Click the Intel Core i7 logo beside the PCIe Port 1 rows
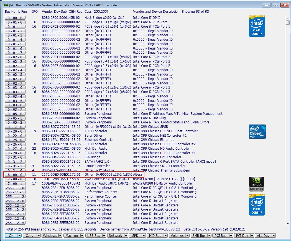 tap(257, 26)
